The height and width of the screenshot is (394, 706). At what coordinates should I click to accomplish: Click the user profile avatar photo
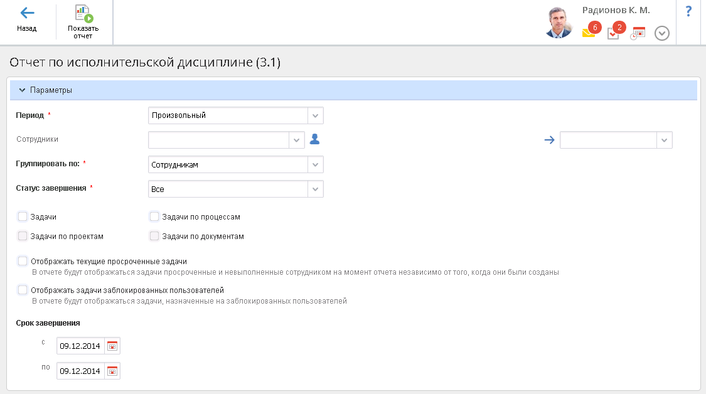coord(558,23)
